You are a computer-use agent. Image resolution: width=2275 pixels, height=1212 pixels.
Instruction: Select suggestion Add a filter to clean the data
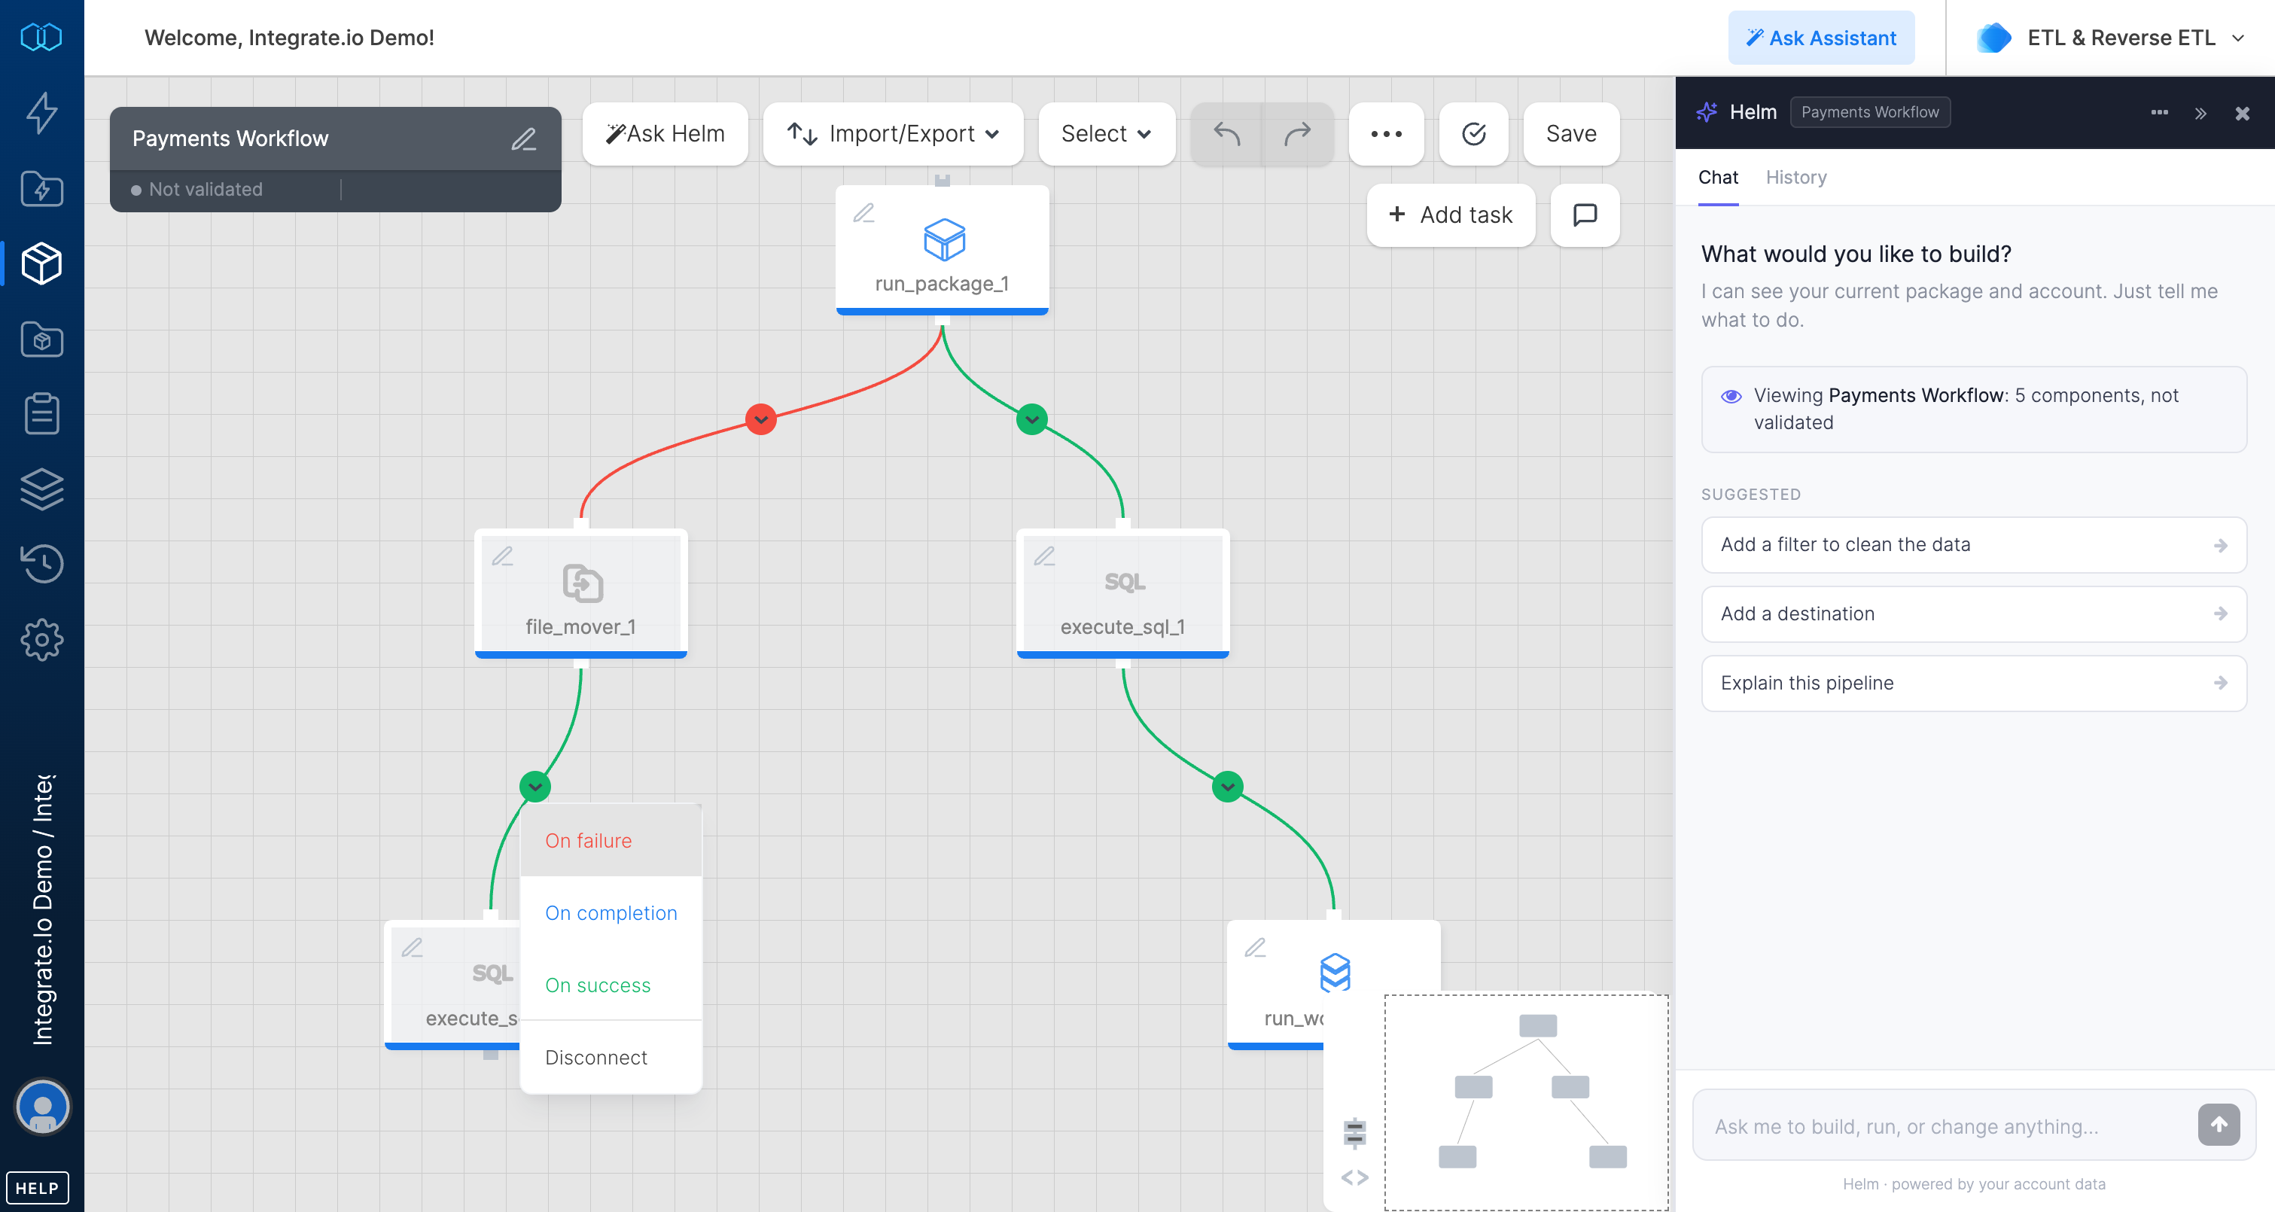[1973, 544]
